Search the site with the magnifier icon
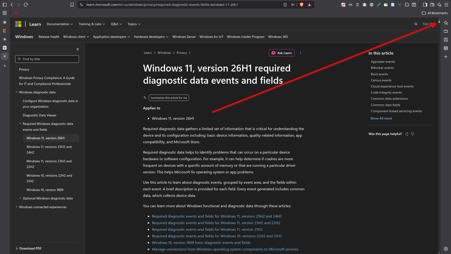Image resolution: width=451 pixels, height=254 pixels. tap(416, 24)
